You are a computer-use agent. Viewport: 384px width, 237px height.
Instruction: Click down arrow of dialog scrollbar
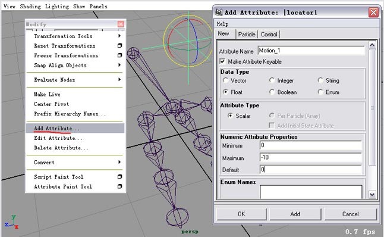tap(372, 194)
